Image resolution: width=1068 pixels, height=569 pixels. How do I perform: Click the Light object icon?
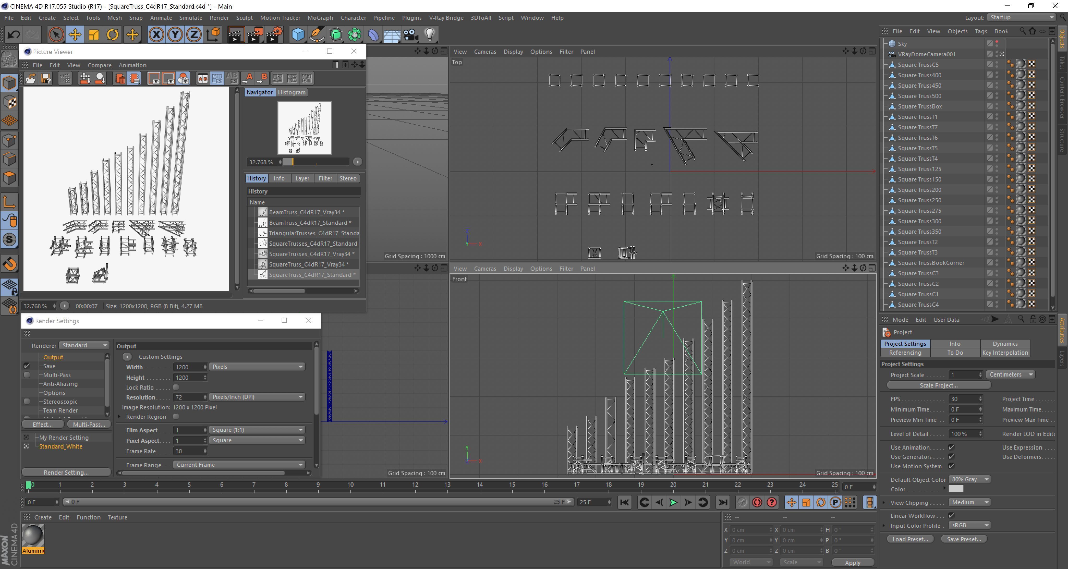[429, 34]
